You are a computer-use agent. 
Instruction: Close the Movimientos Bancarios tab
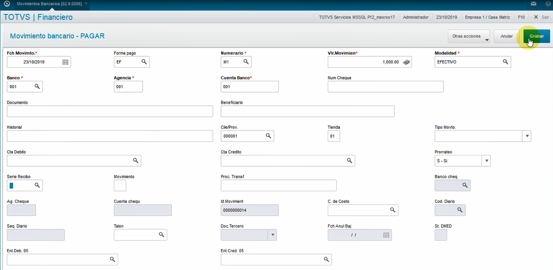(86, 3)
